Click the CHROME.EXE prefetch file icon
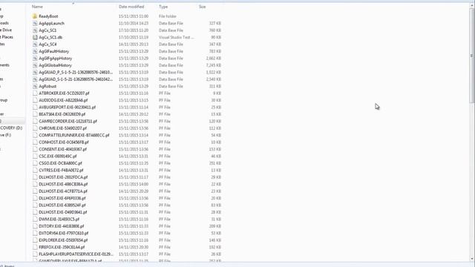Screen dimensions: 475x267 click(x=35, y=128)
